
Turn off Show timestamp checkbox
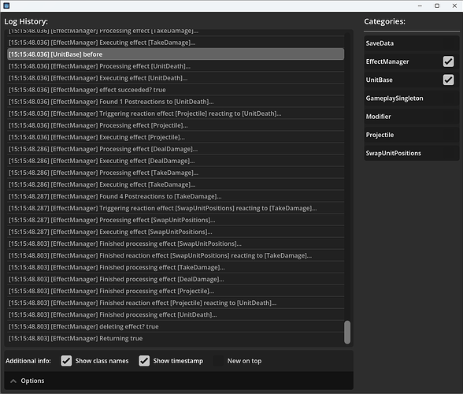tap(144, 361)
